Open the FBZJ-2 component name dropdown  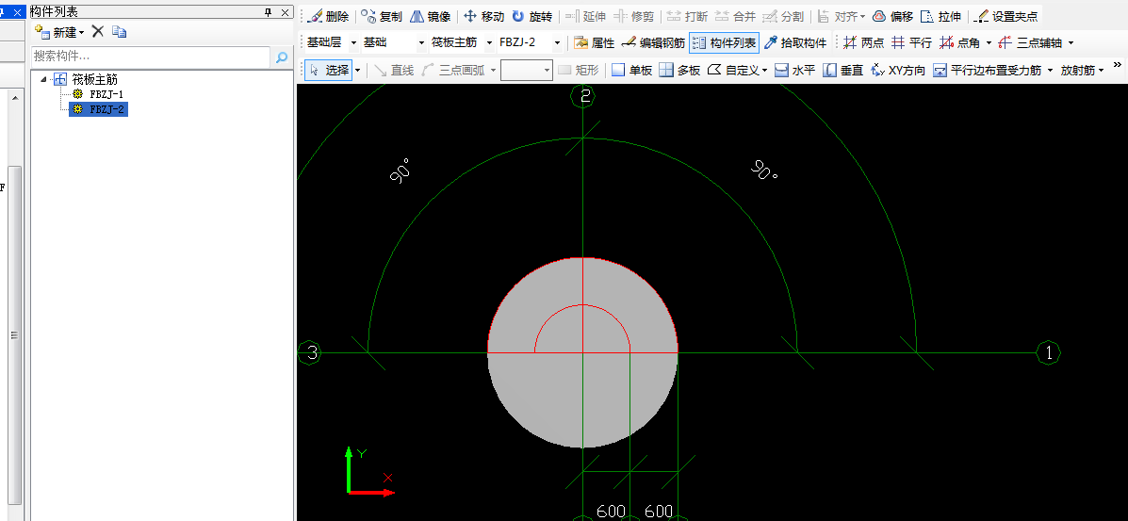click(x=558, y=43)
